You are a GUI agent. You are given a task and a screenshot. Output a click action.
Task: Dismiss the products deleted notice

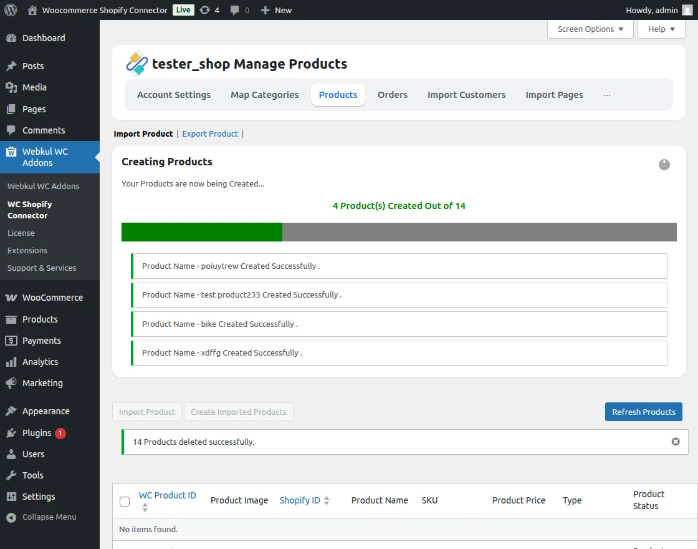tap(676, 442)
